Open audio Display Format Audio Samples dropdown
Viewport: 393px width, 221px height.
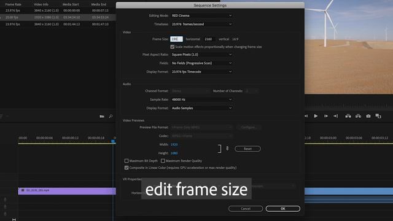tap(201, 108)
